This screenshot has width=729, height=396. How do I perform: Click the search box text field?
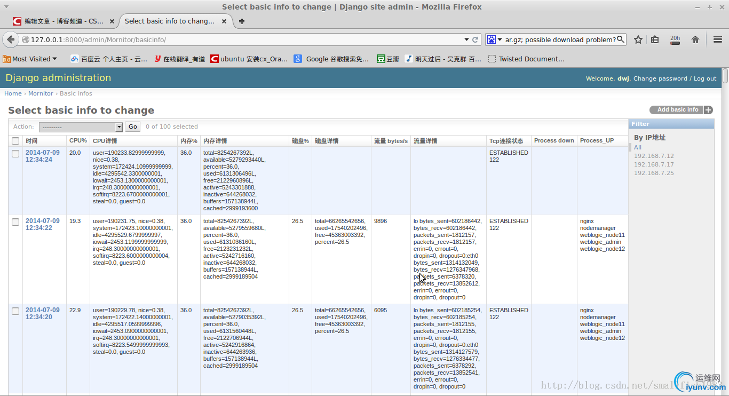coord(560,39)
